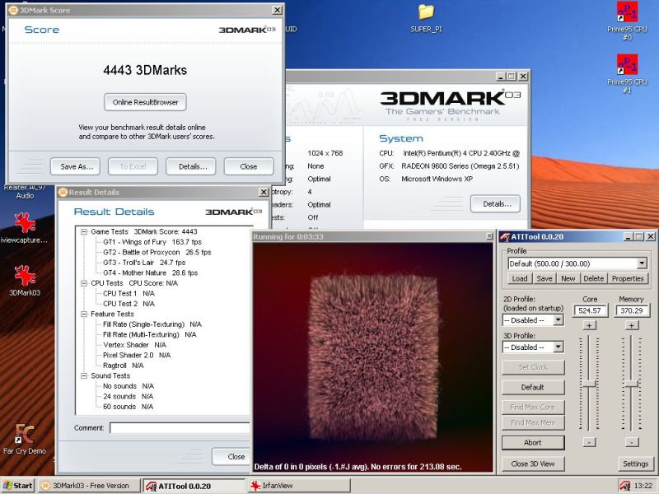This screenshot has width=659, height=494.
Task: Click the Start button on taskbar
Action: point(17,486)
